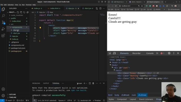Viewport: 181px width, 102px height.
Task: Open DevTools settings gear
Action: tap(169, 53)
